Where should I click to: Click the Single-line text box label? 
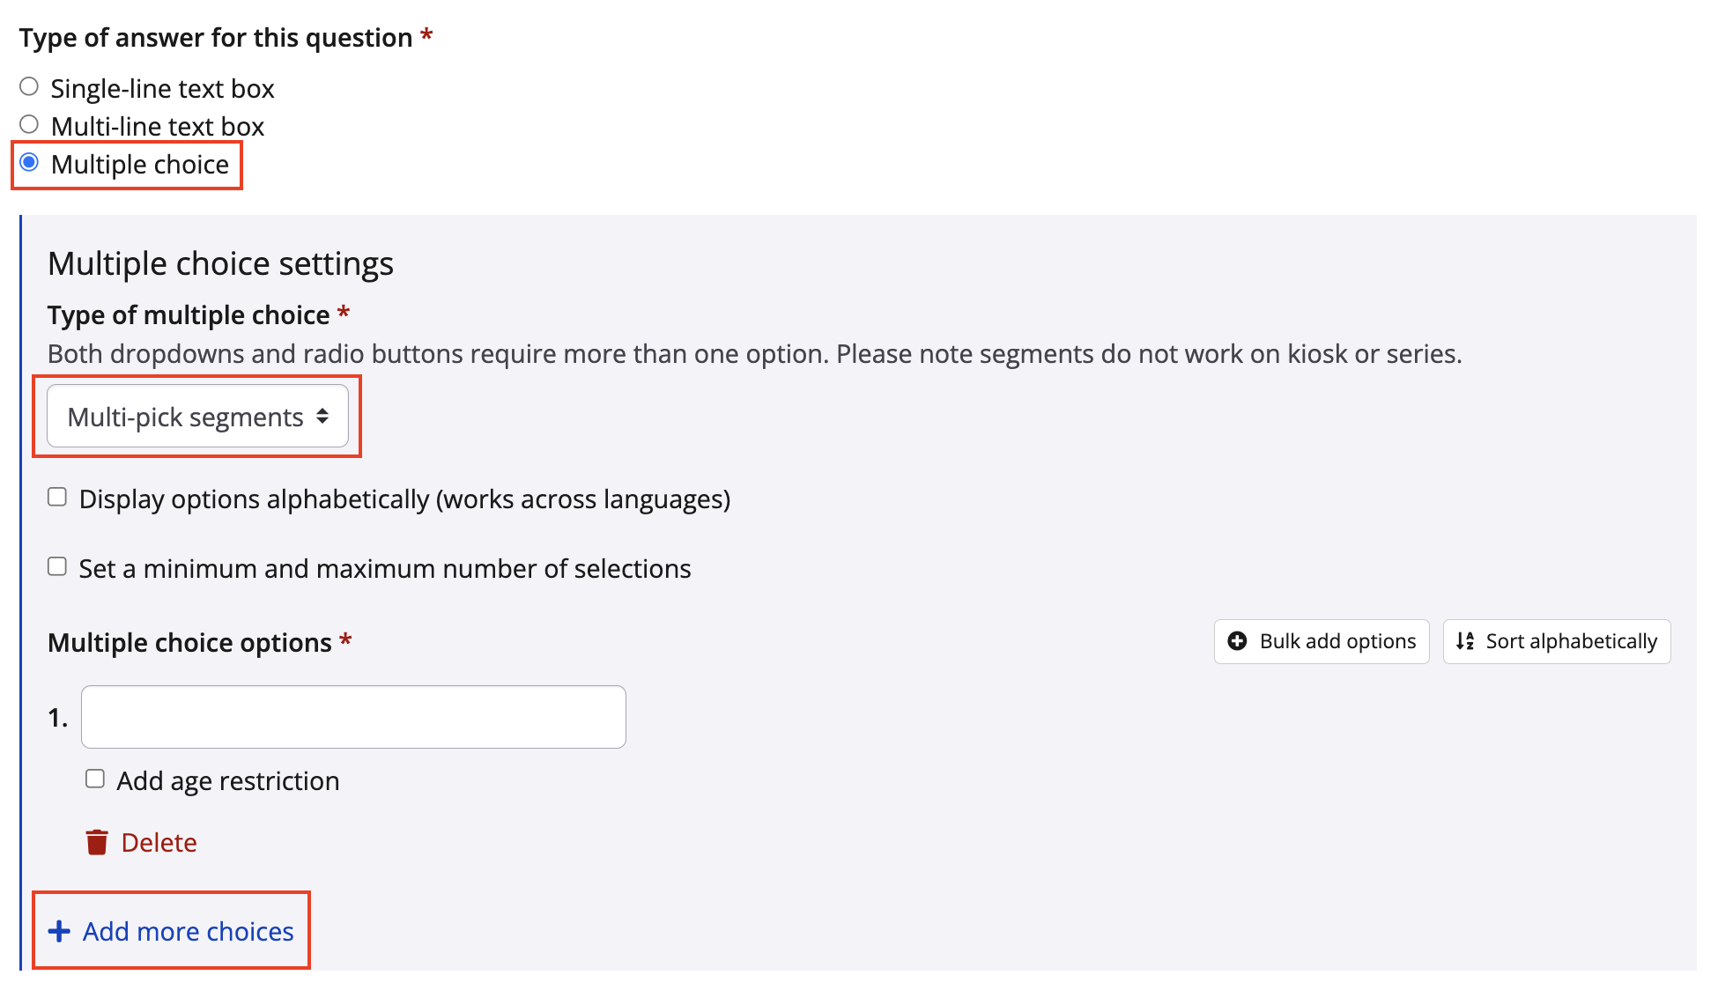pyautogui.click(x=162, y=89)
